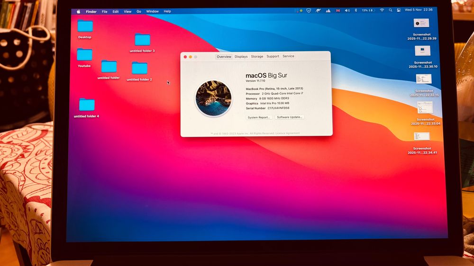Image resolution: width=474 pixels, height=266 pixels.
Task: Open the Window menu
Action: click(152, 11)
